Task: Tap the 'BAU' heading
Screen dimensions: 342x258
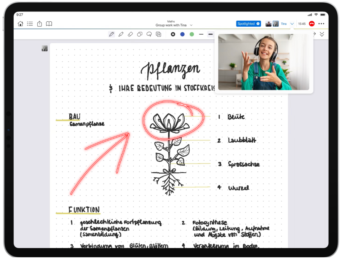Action: point(75,116)
